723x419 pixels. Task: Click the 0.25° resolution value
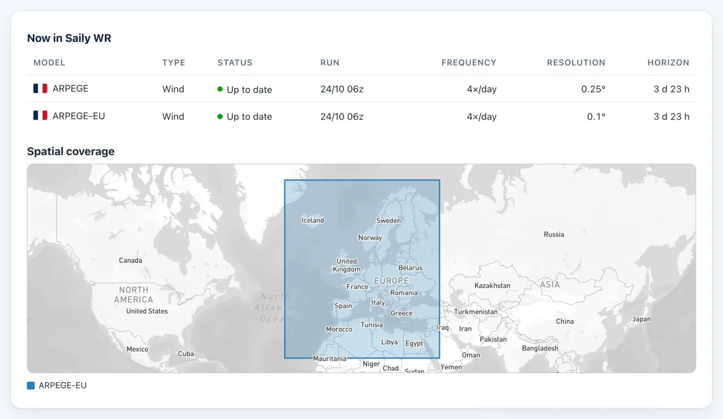click(593, 89)
